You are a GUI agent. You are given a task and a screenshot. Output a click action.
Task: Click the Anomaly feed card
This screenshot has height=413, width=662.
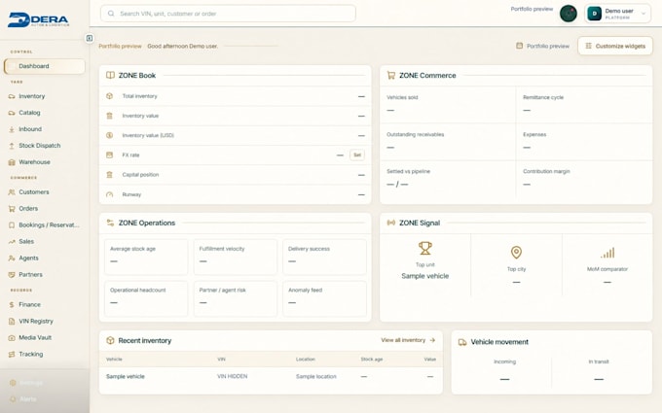point(324,298)
